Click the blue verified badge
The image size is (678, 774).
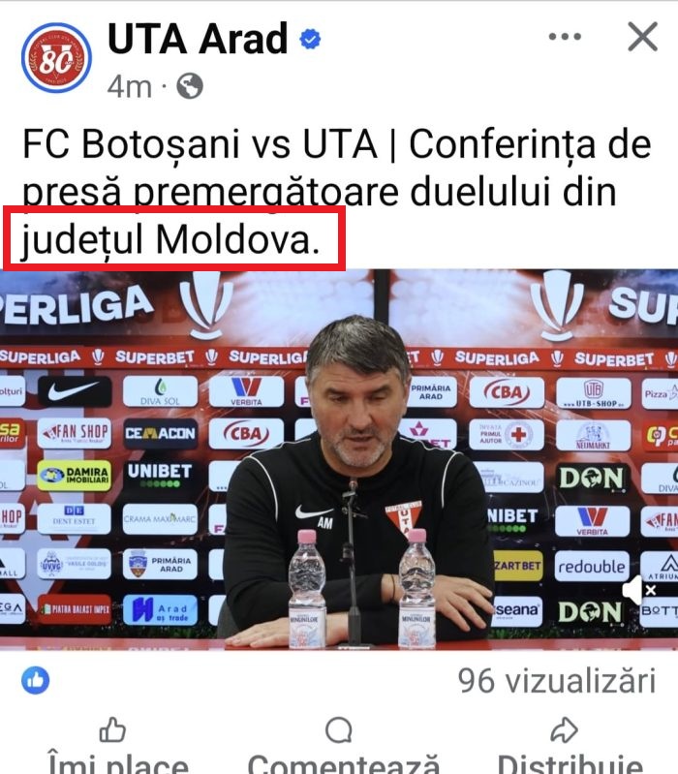pyautogui.click(x=310, y=39)
